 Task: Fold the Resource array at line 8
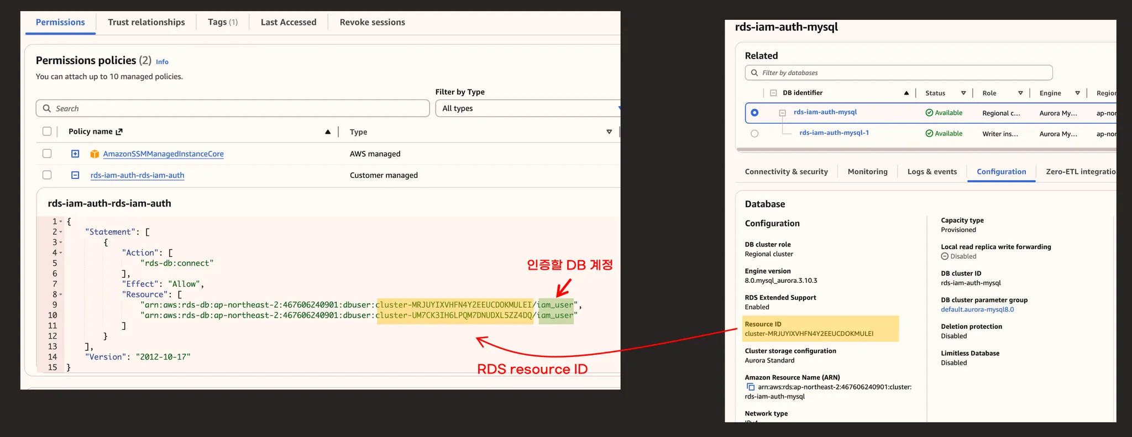pyautogui.click(x=61, y=294)
